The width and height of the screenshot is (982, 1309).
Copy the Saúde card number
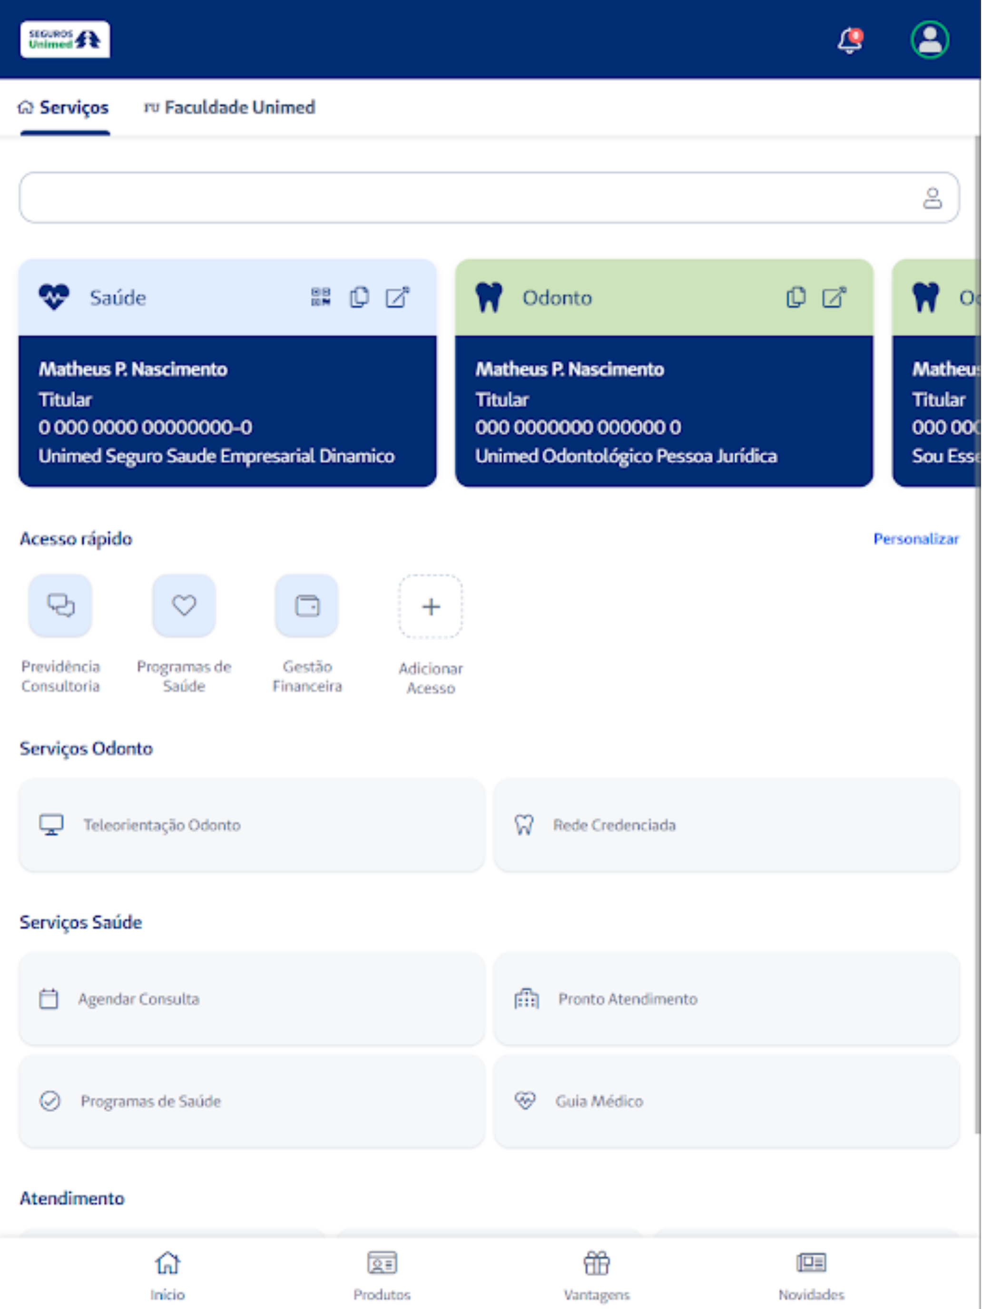[x=359, y=297]
